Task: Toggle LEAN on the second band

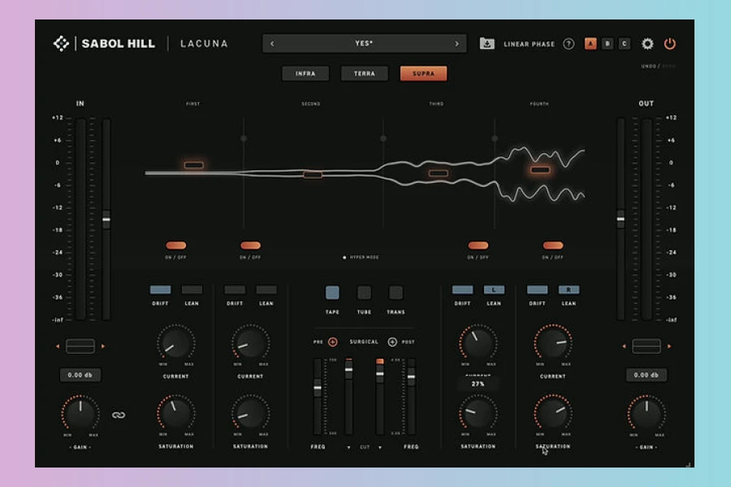Action: coord(266,290)
